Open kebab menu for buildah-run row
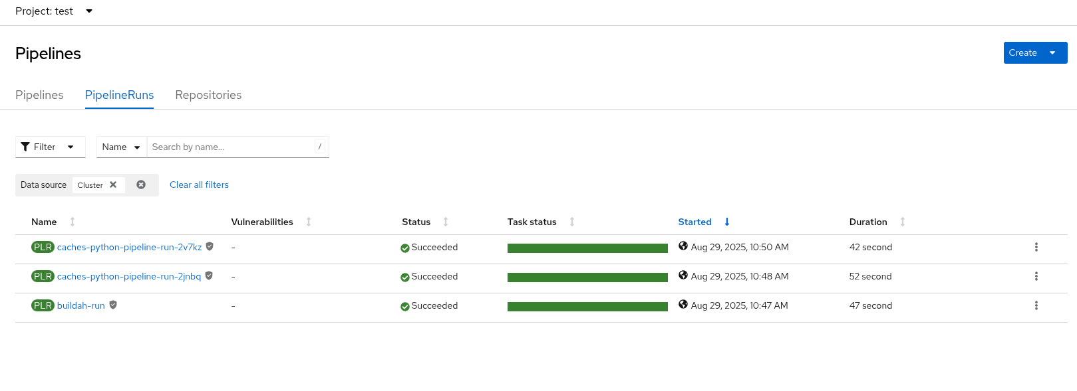This screenshot has width=1077, height=391. tap(1036, 305)
